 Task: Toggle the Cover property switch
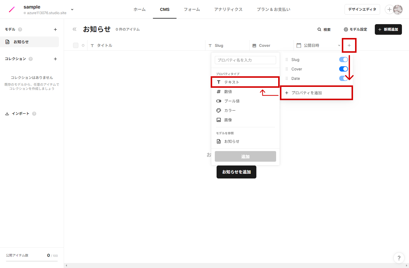(x=343, y=69)
